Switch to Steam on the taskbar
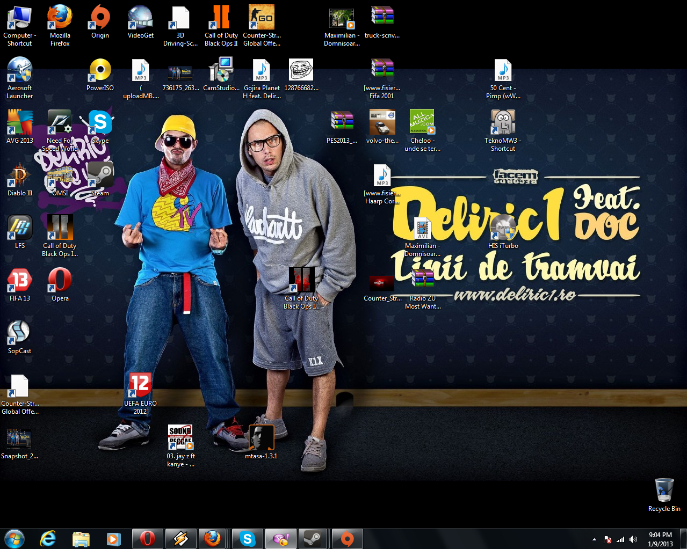This screenshot has height=549, width=687. point(314,539)
